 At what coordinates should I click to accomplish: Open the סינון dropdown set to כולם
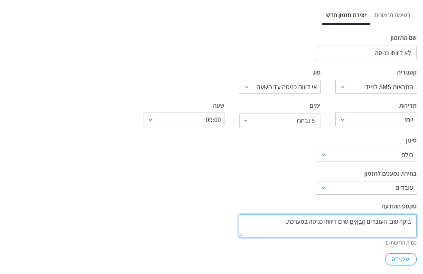(370, 155)
